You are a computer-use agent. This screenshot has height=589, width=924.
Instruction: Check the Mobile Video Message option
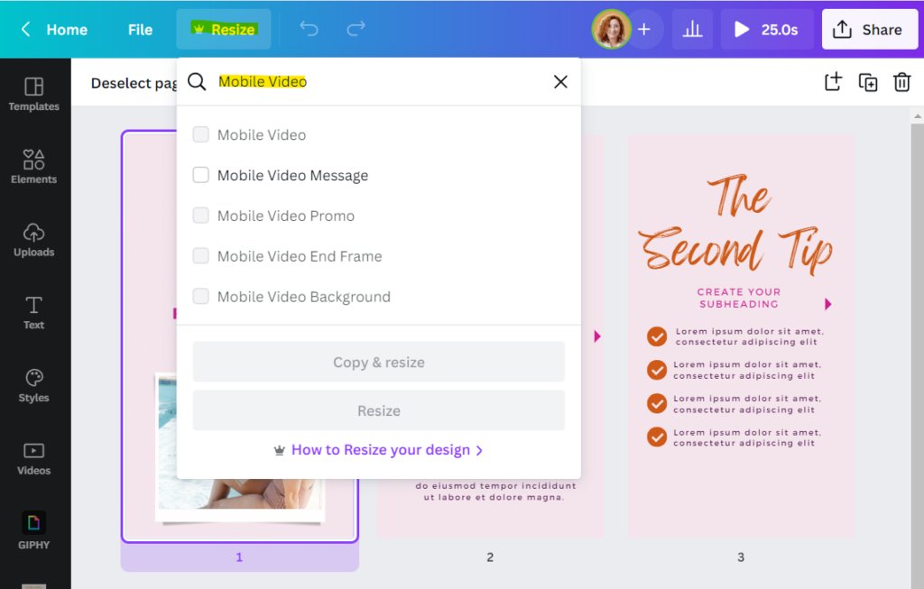pyautogui.click(x=200, y=175)
